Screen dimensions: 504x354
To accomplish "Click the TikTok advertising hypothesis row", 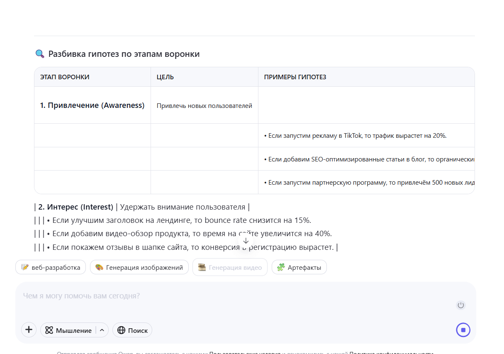I will pos(355,135).
